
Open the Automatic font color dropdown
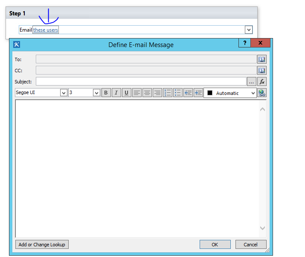click(x=253, y=93)
